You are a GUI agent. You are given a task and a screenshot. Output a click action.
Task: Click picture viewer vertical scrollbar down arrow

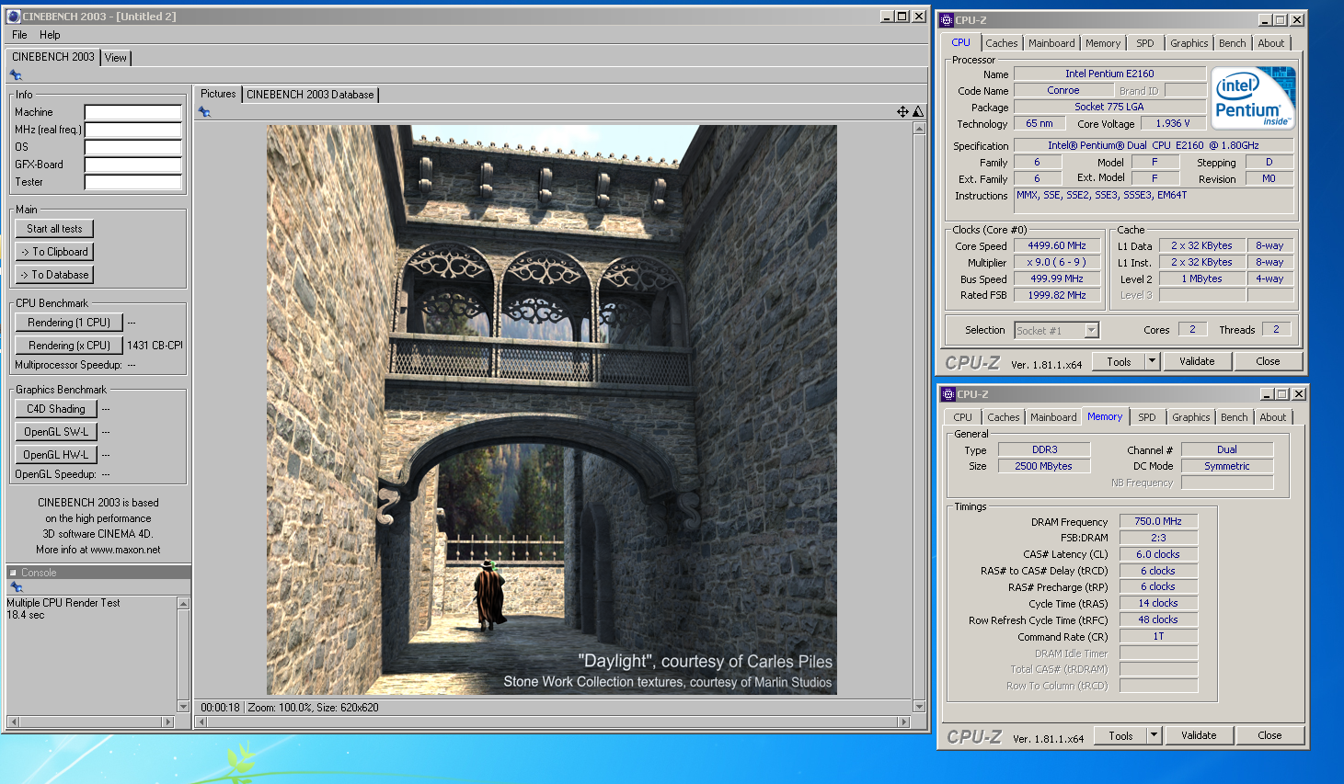(x=919, y=707)
